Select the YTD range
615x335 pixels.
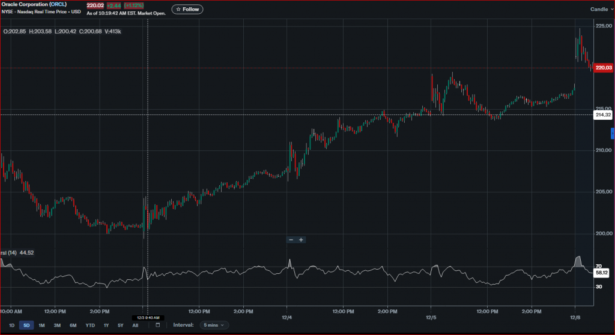(90, 325)
